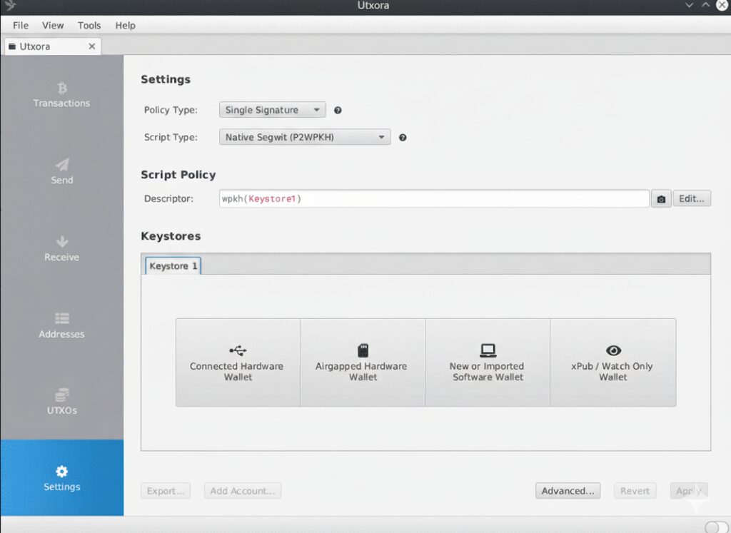Select the Settings gear in the sidebar

pyautogui.click(x=61, y=478)
